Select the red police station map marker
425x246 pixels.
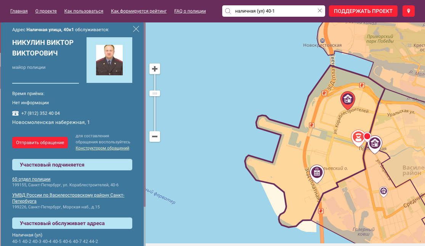click(347, 99)
